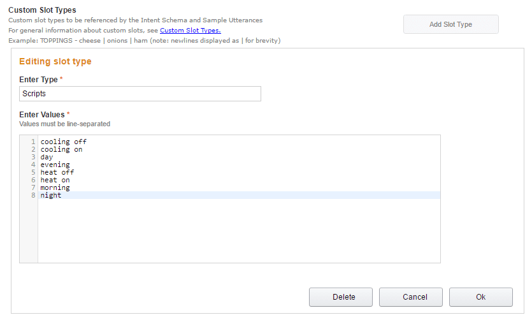This screenshot has height=322, width=532.
Task: Click the Add Slot Type button
Action: 450,24
